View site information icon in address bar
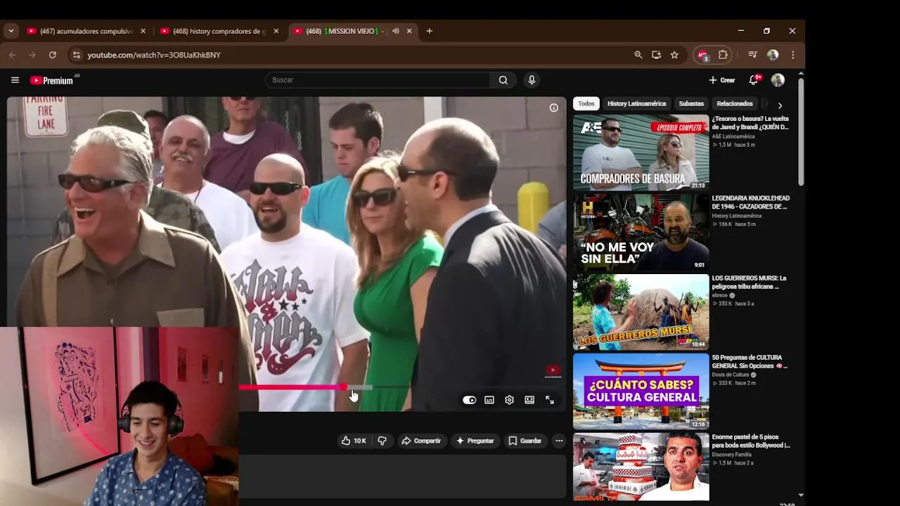Viewport: 900px width, 506px height. pyautogui.click(x=76, y=55)
